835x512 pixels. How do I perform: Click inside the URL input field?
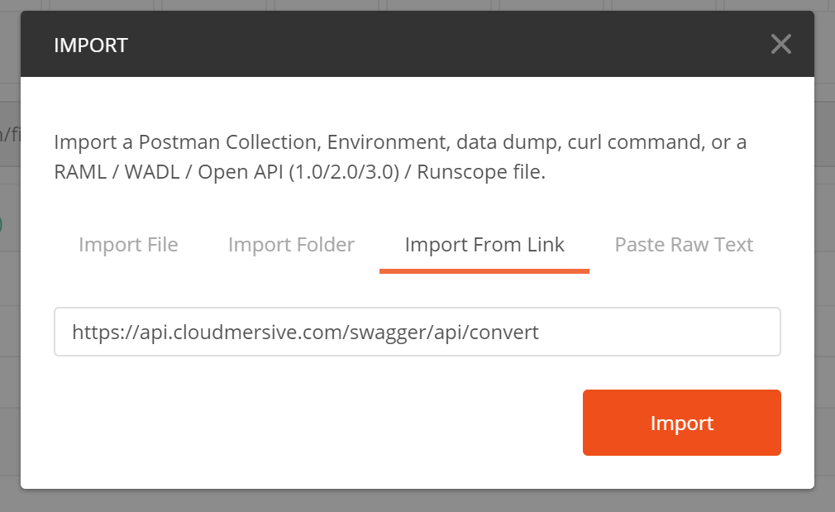point(417,331)
